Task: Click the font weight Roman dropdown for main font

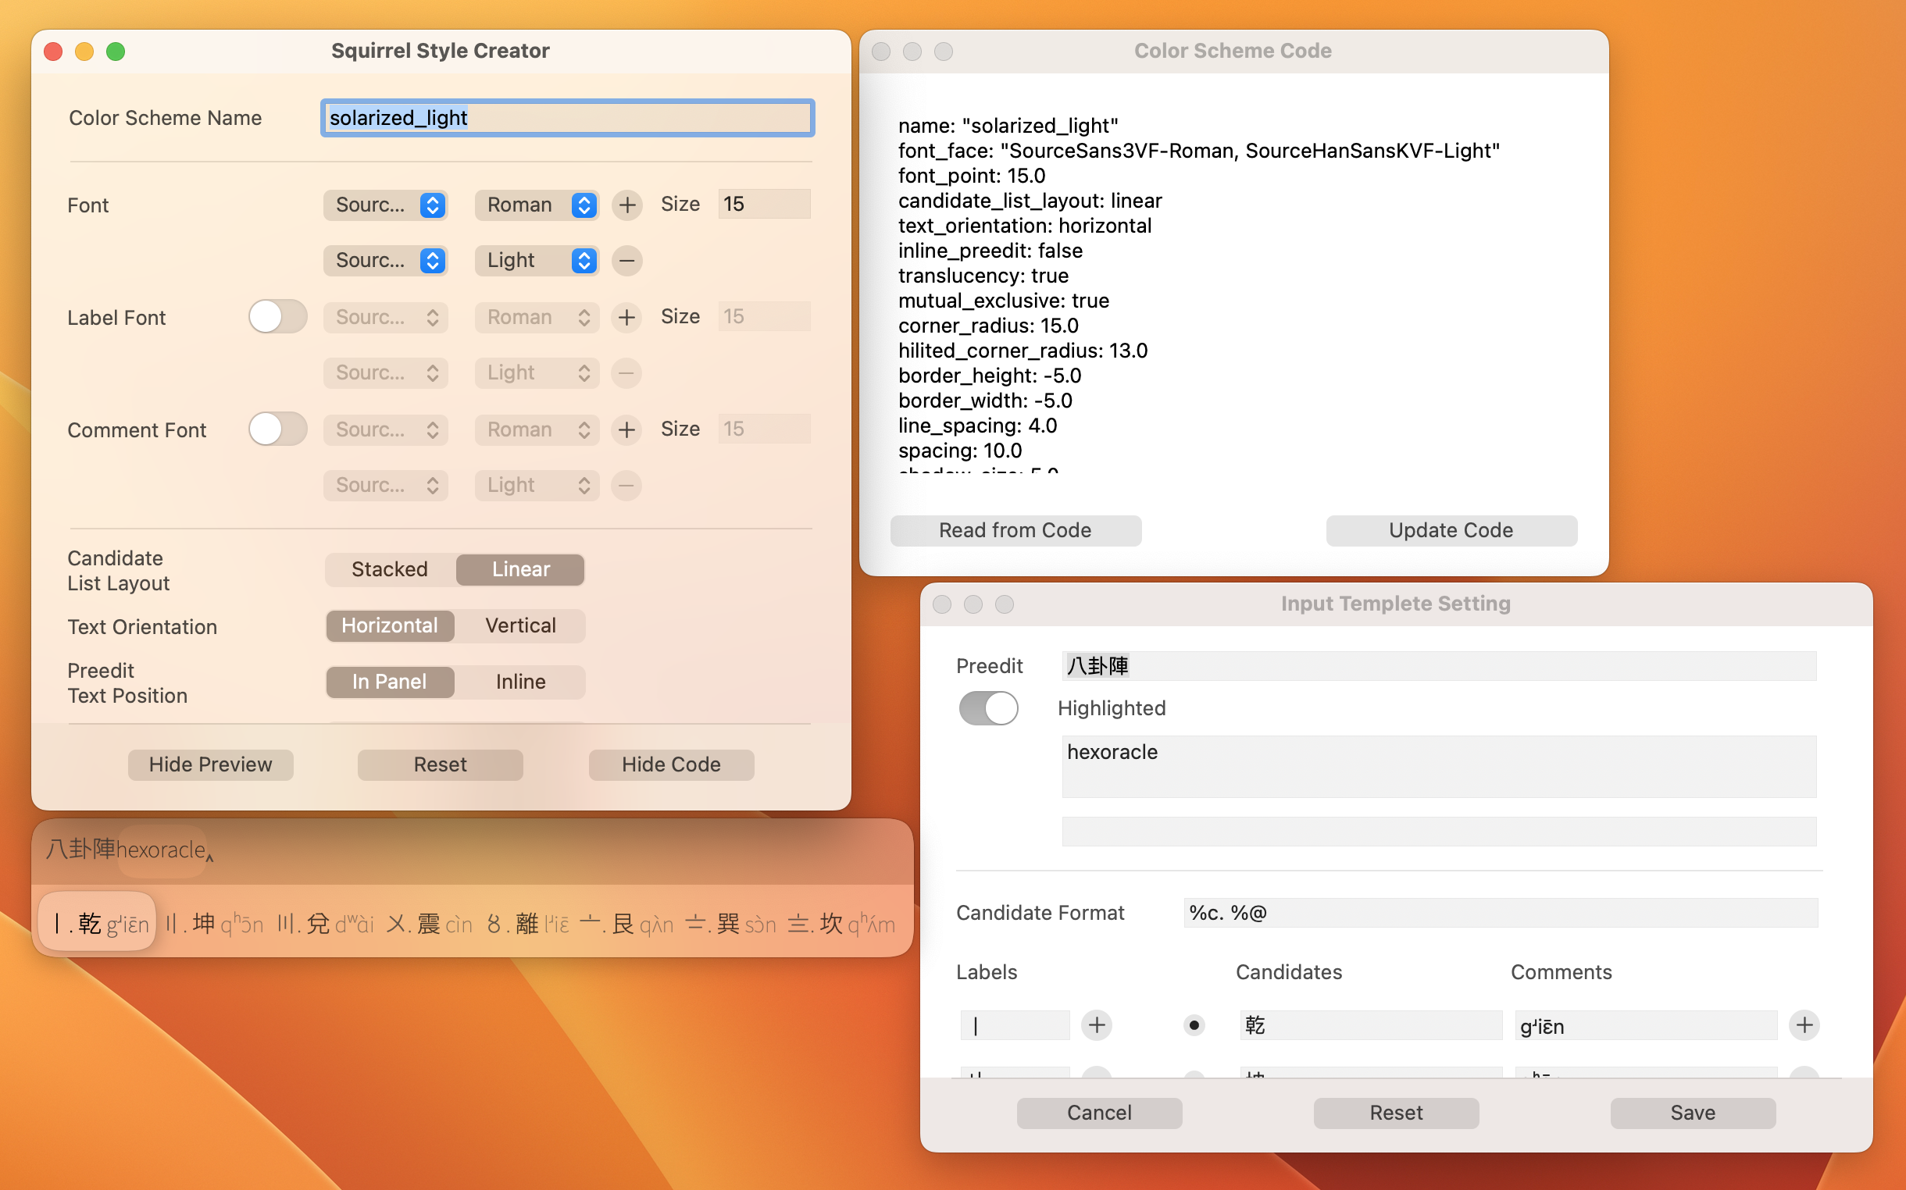Action: click(535, 205)
